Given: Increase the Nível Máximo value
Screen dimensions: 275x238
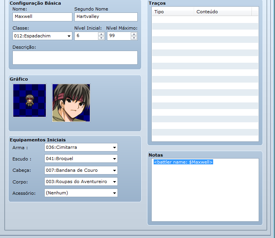Looking at the screenshot, I should pos(134,34).
